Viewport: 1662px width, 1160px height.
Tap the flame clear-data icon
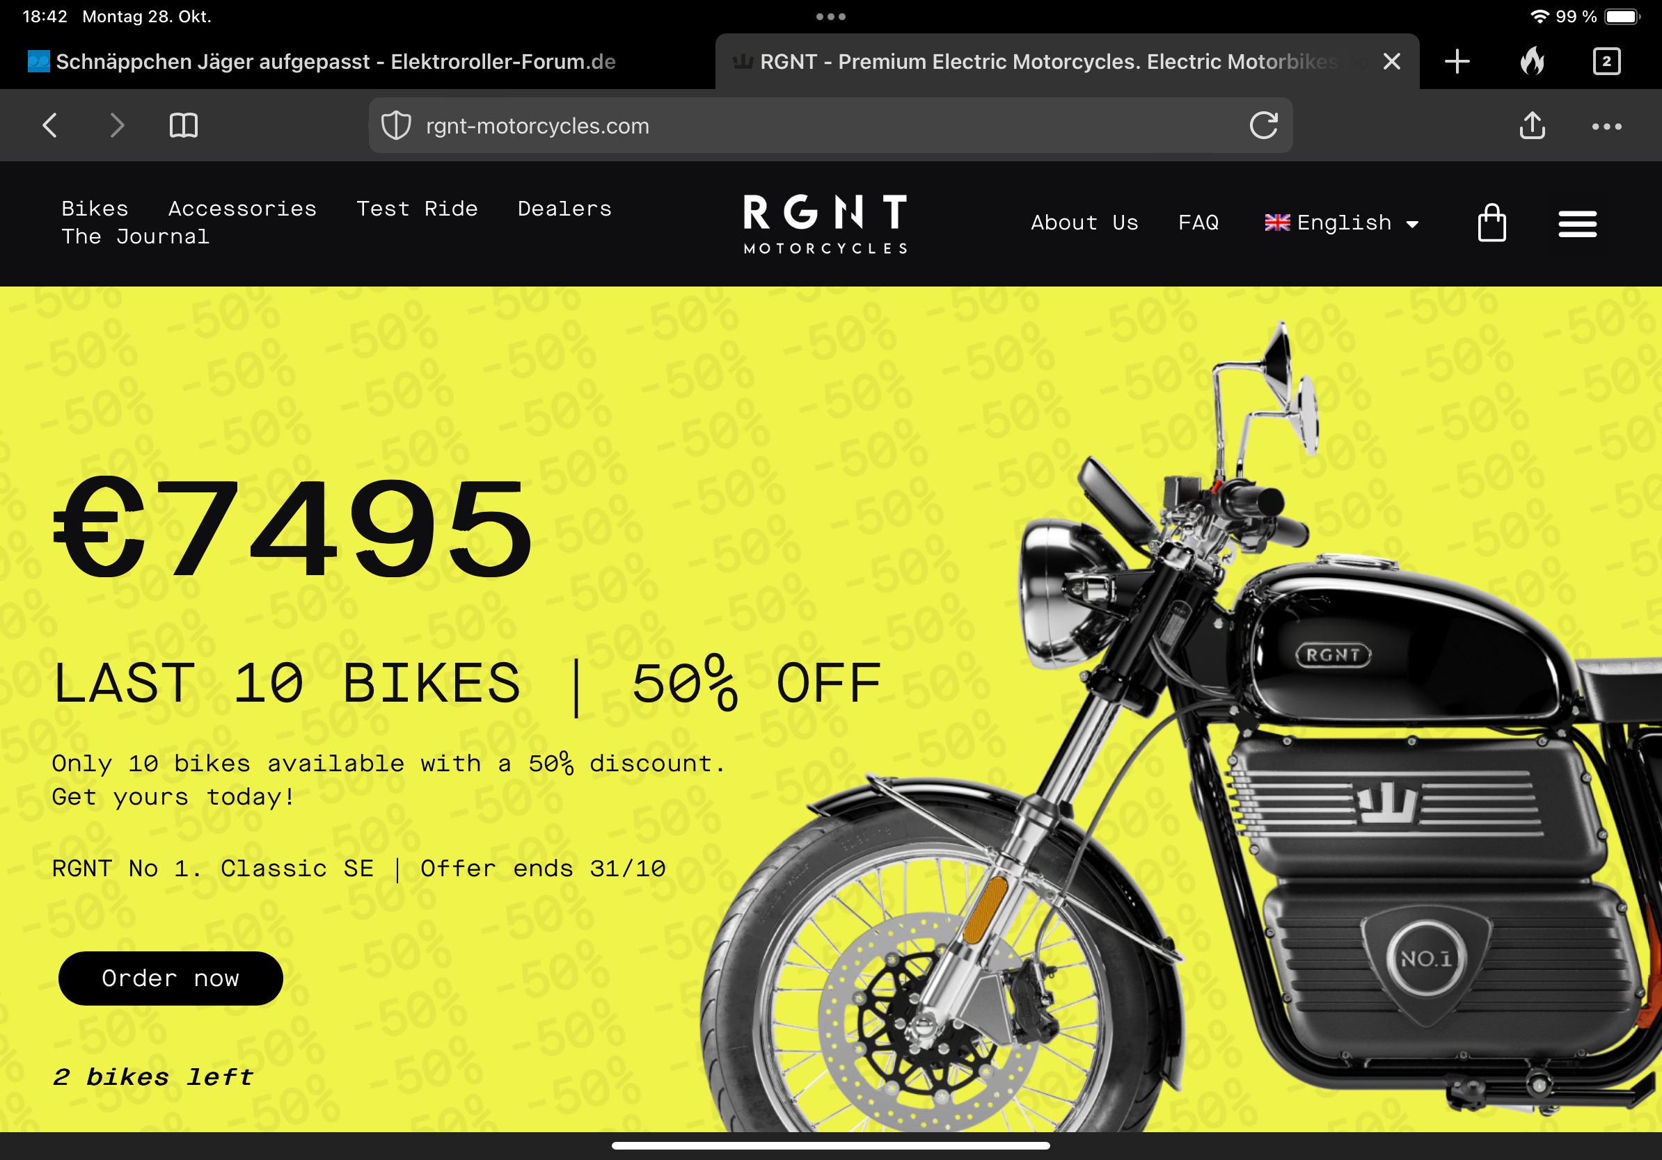tap(1532, 61)
